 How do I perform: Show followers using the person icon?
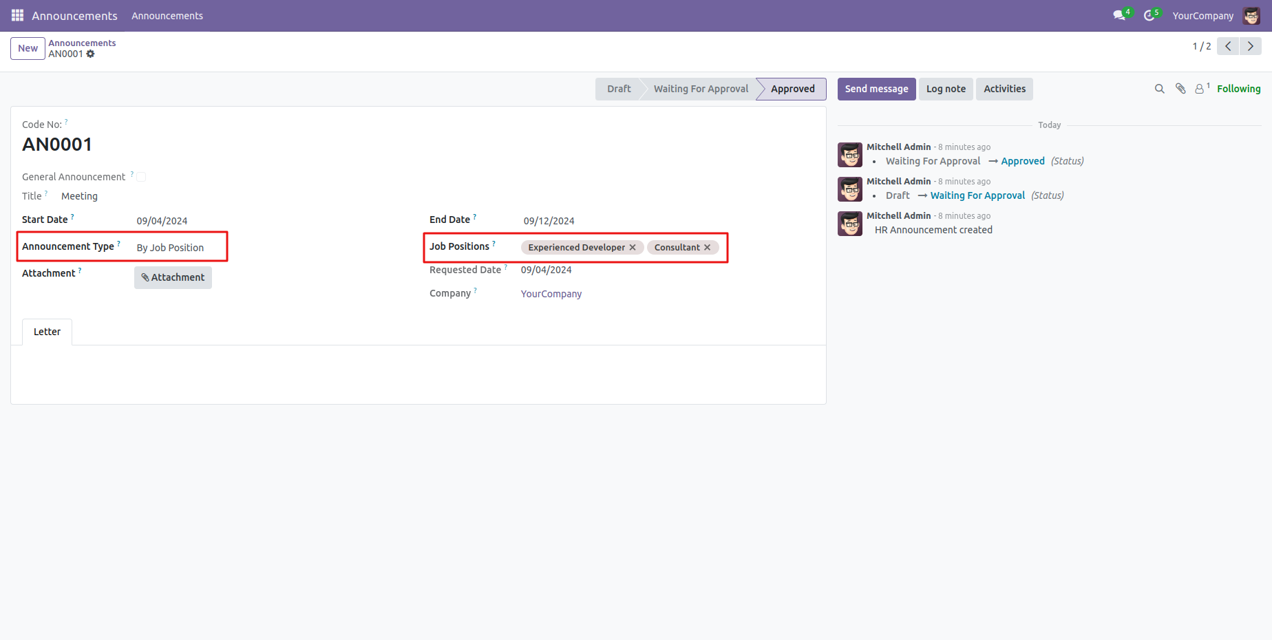(x=1200, y=89)
